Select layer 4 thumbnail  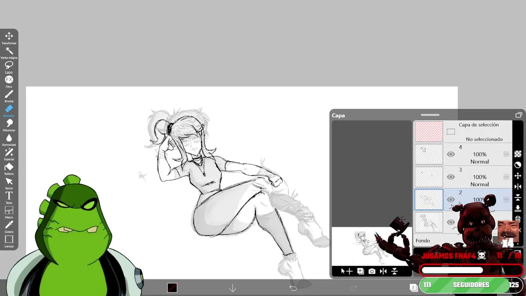coord(429,154)
